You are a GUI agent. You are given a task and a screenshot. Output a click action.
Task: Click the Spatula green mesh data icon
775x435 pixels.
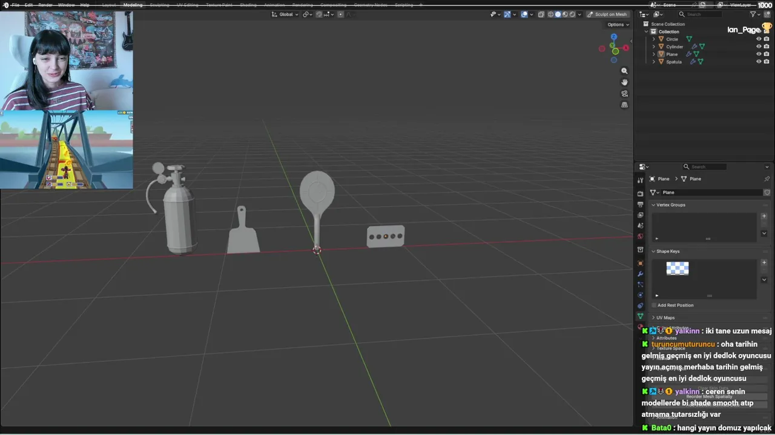pos(700,62)
